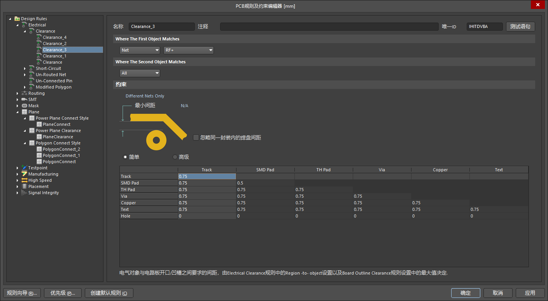Click the Testpoint category icon
The width and height of the screenshot is (548, 301).
coord(25,168)
